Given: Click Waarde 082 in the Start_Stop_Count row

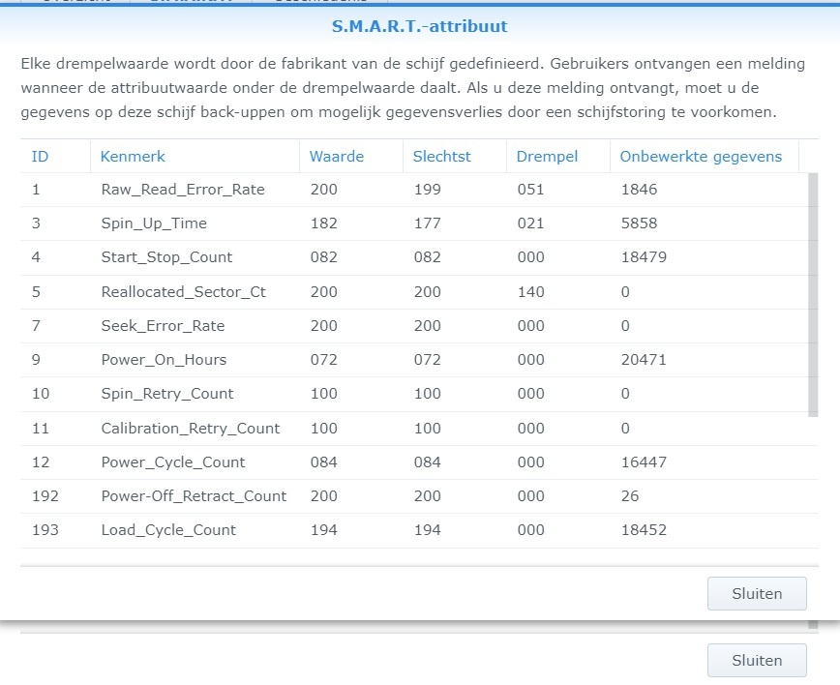Looking at the screenshot, I should (x=323, y=257).
